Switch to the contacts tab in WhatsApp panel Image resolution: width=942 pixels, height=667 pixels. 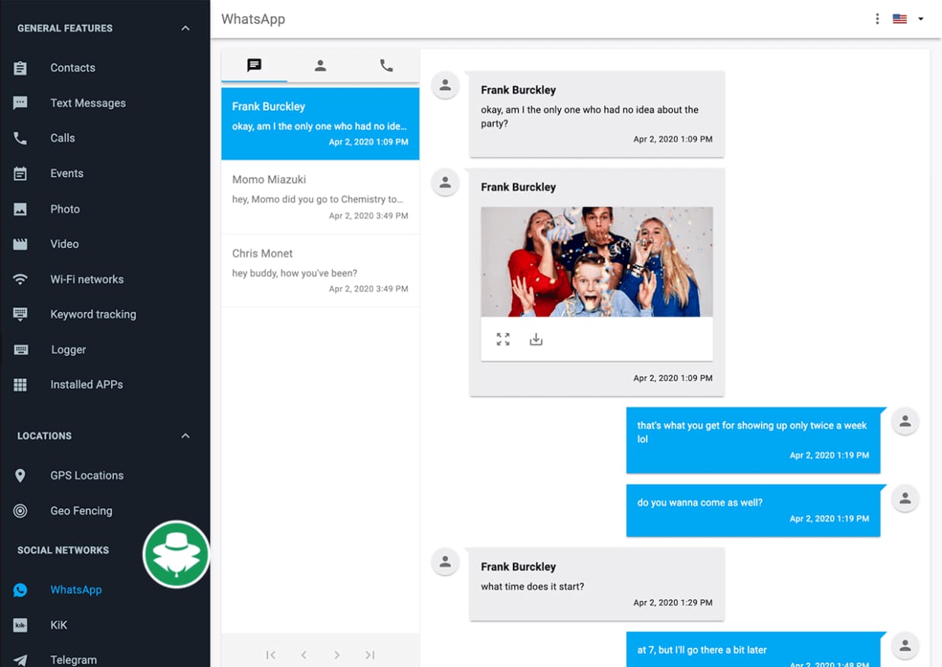pyautogui.click(x=320, y=65)
